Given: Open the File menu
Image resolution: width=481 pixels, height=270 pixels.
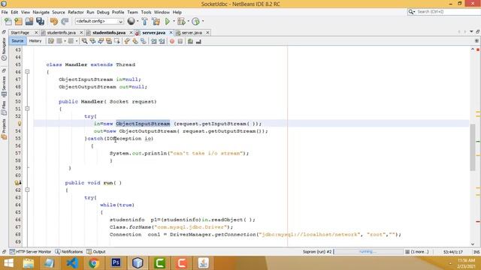Looking at the screenshot, I should click(5, 12).
